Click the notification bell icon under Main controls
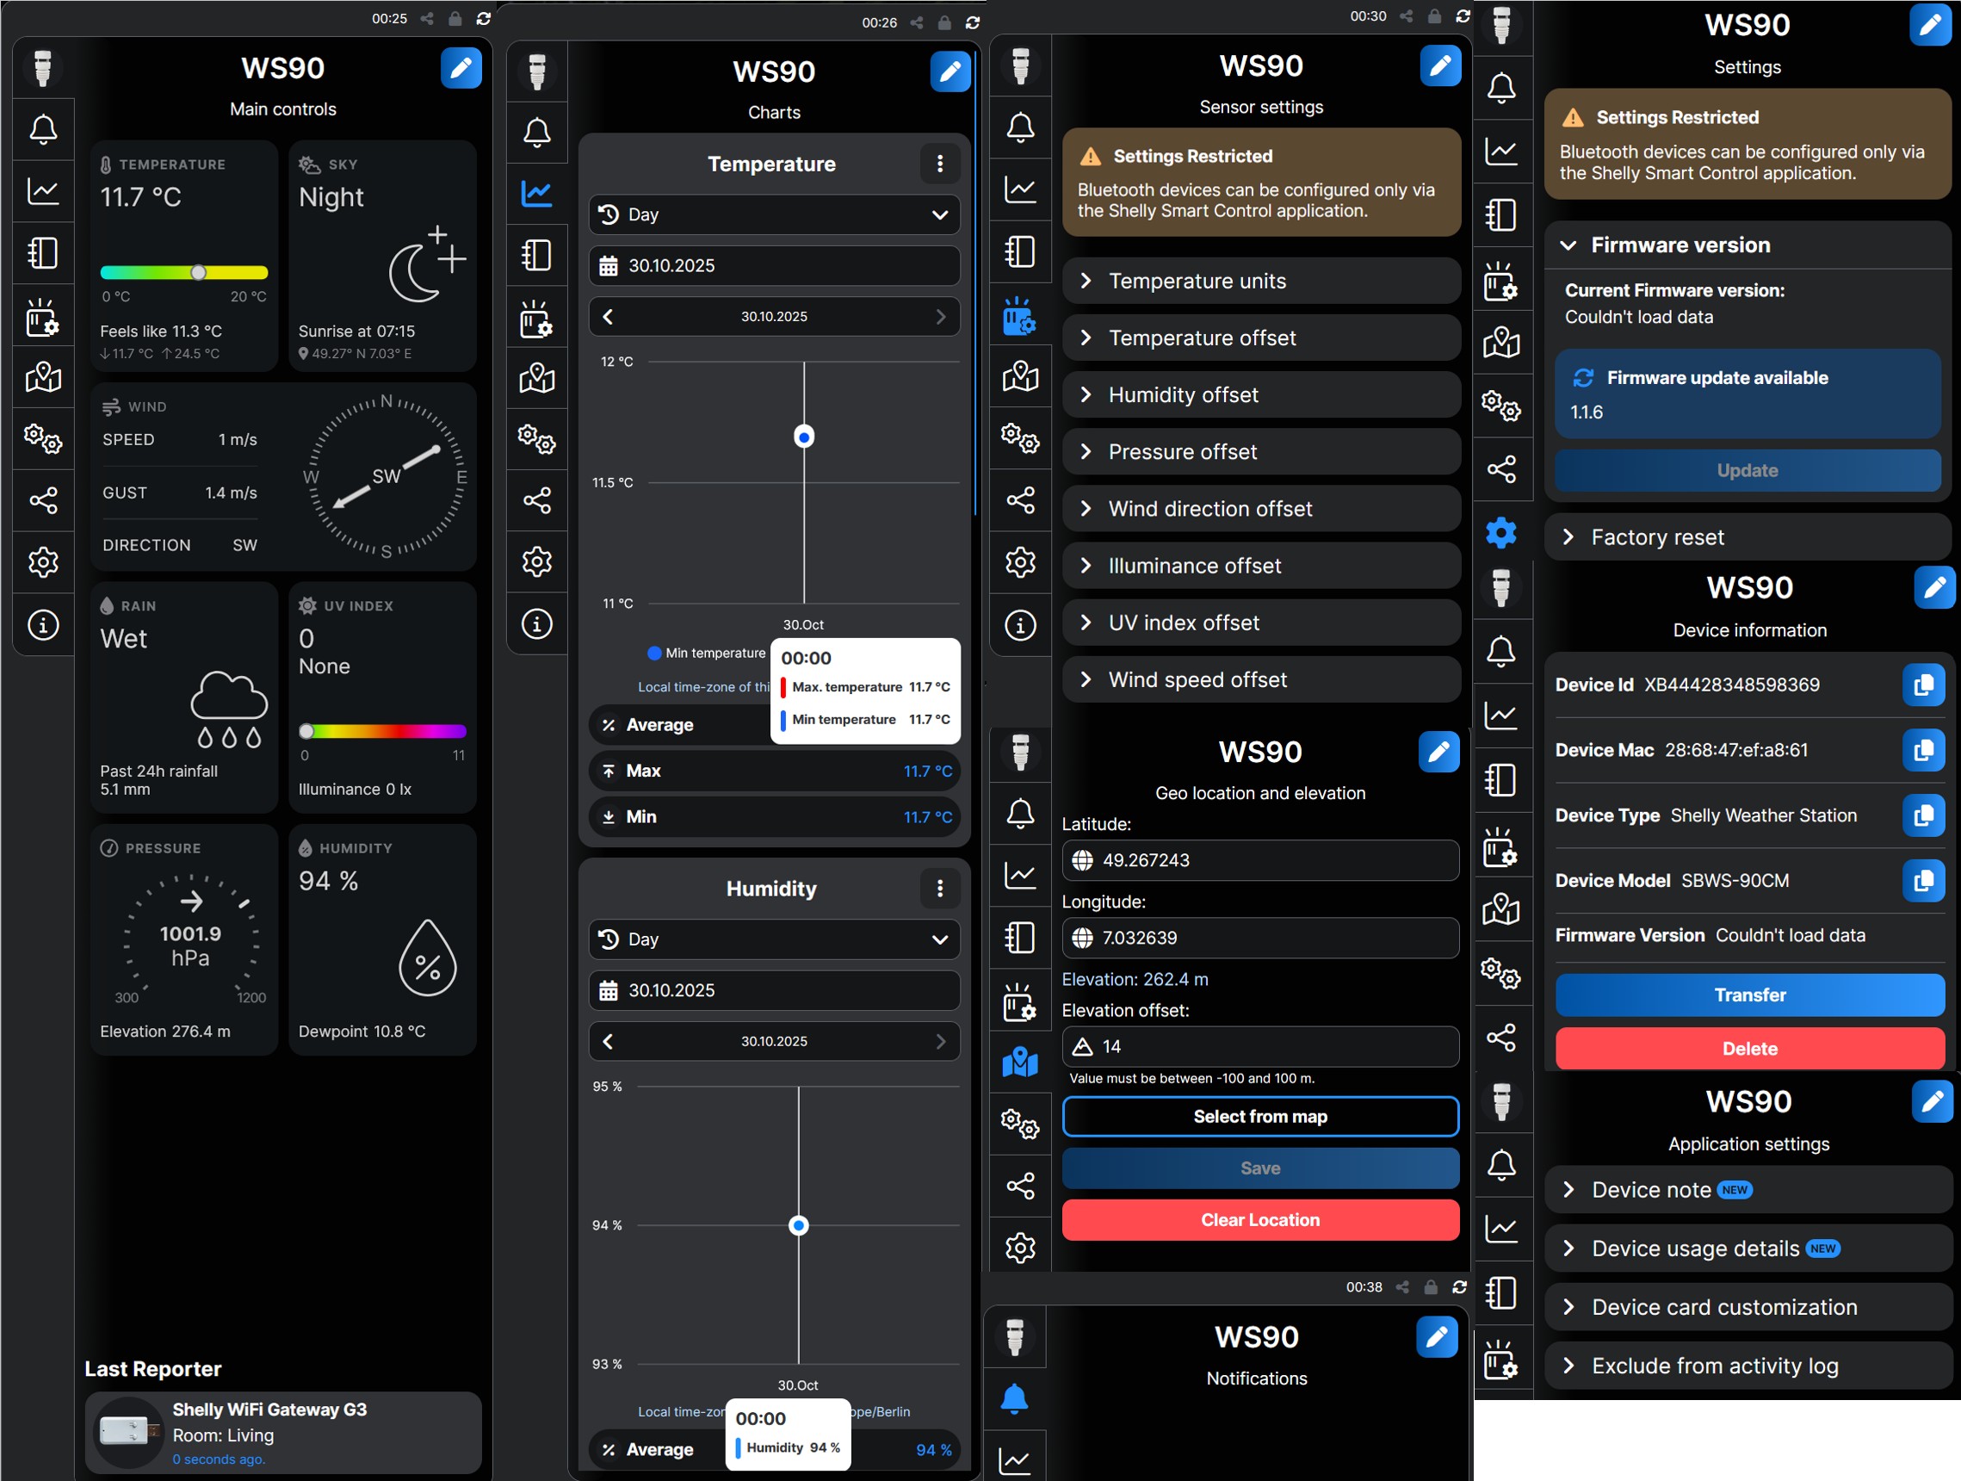 point(42,129)
